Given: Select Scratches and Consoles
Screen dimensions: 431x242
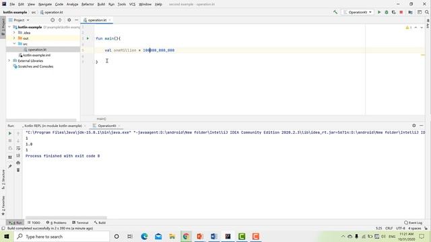Looking at the screenshot, I should click(36, 67).
